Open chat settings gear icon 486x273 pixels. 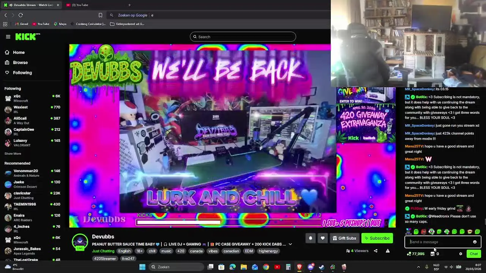tap(461, 254)
